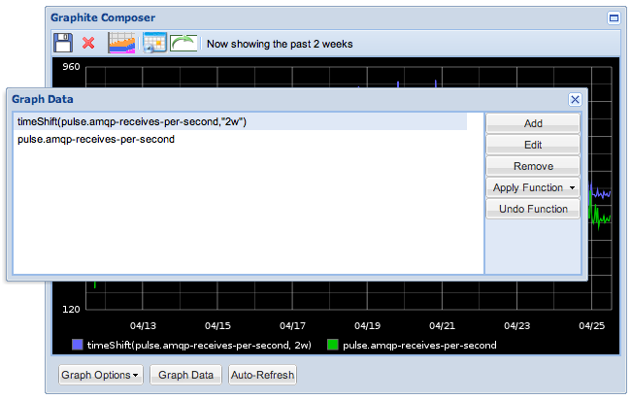
Task: Click the 04/15 x-axis date label
Action: (x=217, y=326)
